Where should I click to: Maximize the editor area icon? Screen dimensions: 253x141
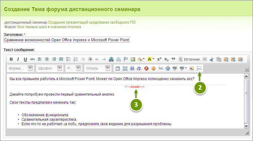point(168,68)
